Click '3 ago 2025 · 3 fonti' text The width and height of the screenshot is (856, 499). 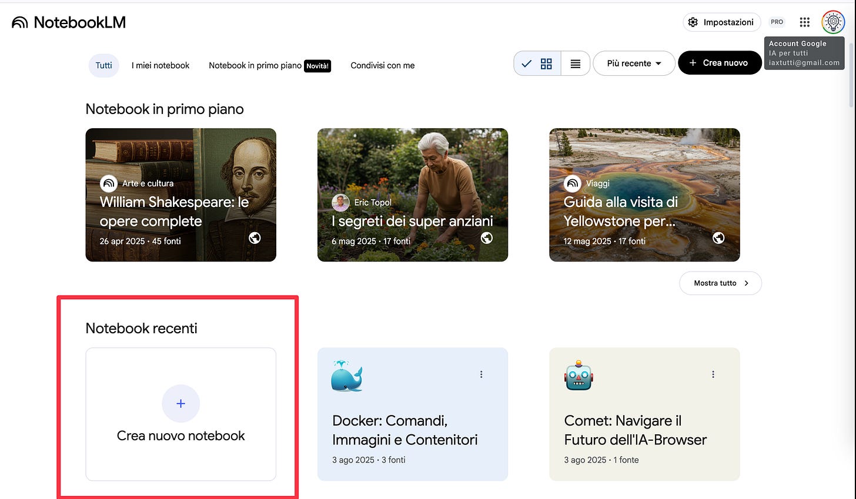pyautogui.click(x=369, y=460)
